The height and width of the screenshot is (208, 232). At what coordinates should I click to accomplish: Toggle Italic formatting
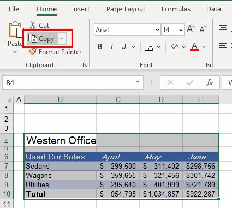(x=112, y=47)
